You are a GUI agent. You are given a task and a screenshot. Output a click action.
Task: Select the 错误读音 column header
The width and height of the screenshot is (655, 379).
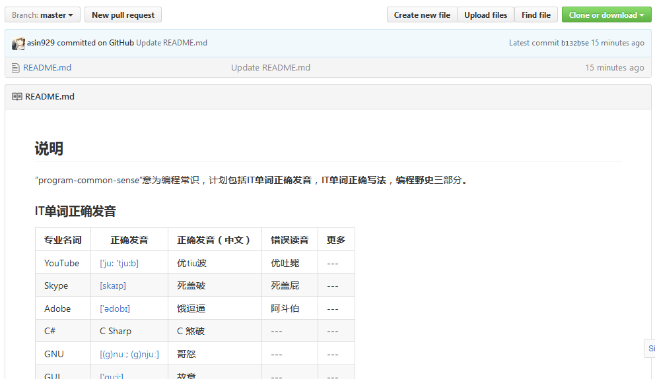[290, 240]
